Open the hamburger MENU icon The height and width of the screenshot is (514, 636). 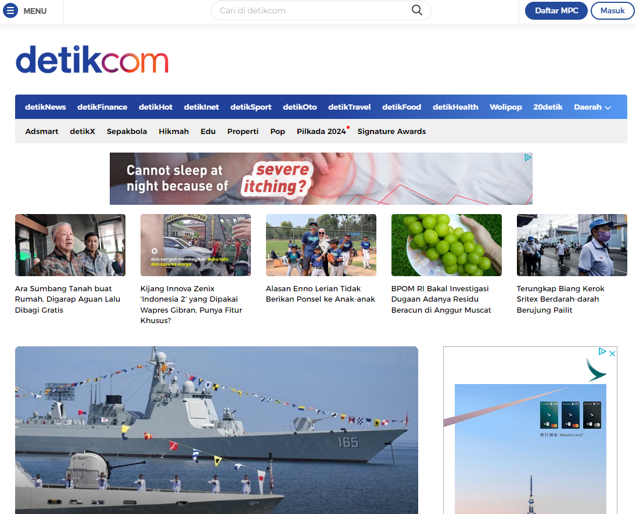[x=10, y=10]
